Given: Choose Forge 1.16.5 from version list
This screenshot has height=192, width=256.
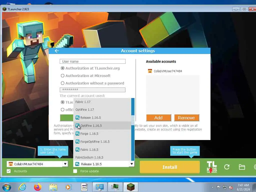Looking at the screenshot, I should [x=102, y=133].
